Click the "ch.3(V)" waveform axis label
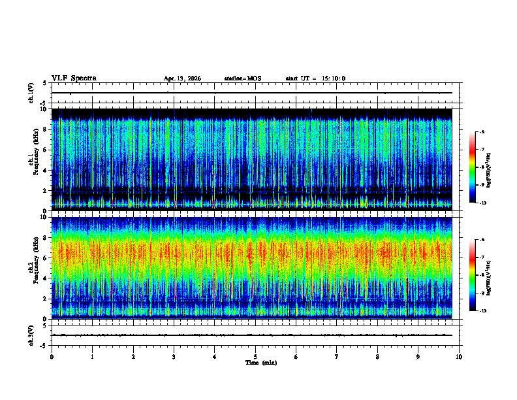 tap(31, 335)
